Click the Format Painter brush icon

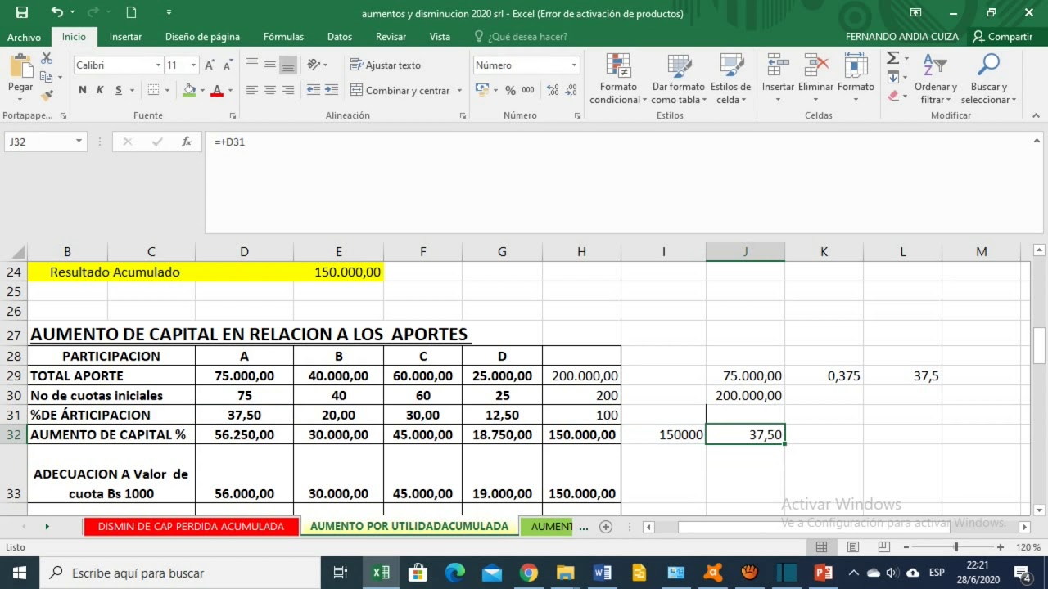(x=47, y=95)
